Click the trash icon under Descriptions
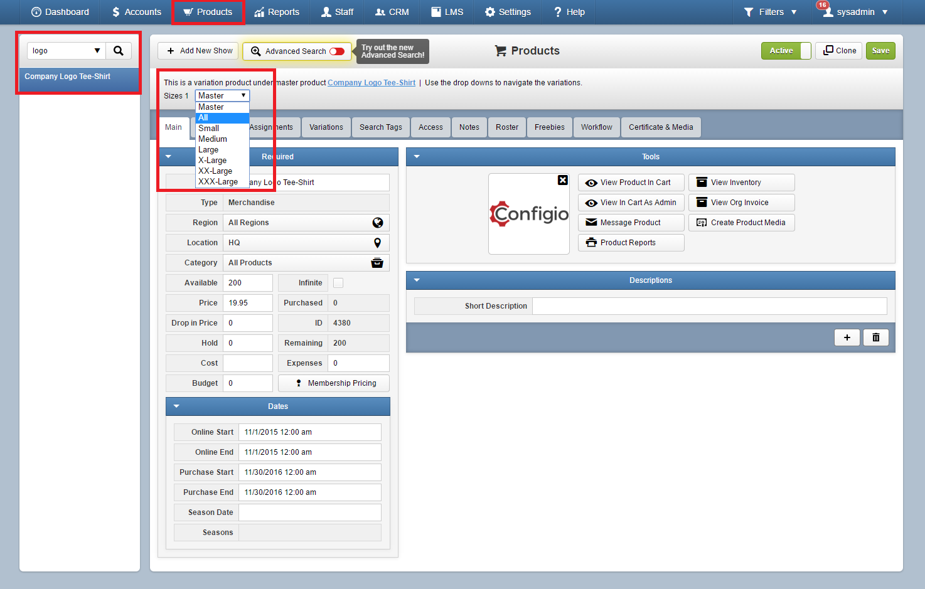The width and height of the screenshot is (925, 589). (x=876, y=337)
